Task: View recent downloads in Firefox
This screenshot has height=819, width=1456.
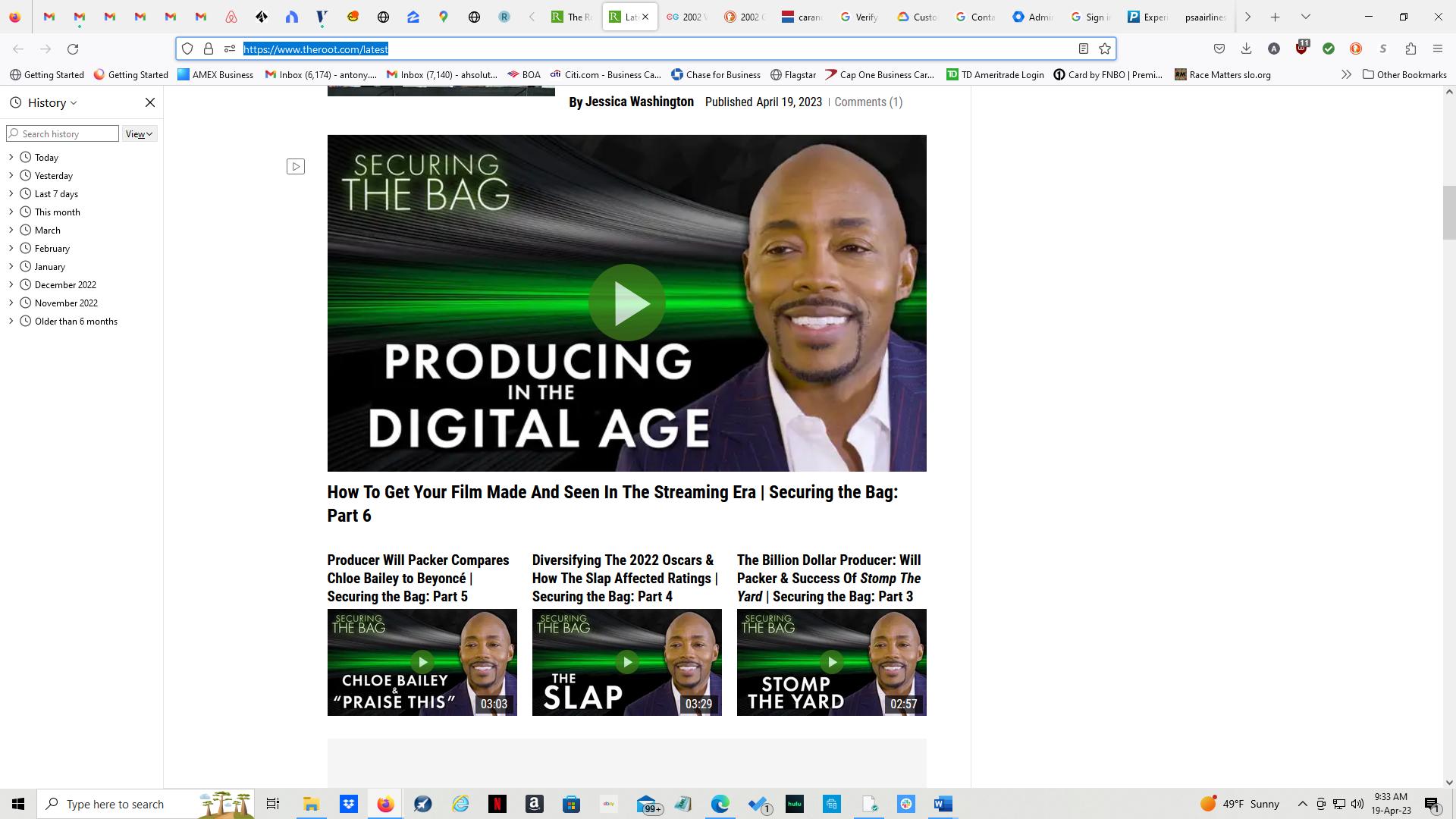Action: click(1245, 49)
